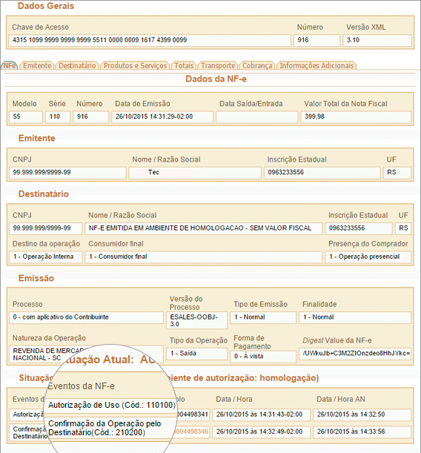Click Data/Hora 26/10/2015 às 14:31:43-02:00

point(262,414)
